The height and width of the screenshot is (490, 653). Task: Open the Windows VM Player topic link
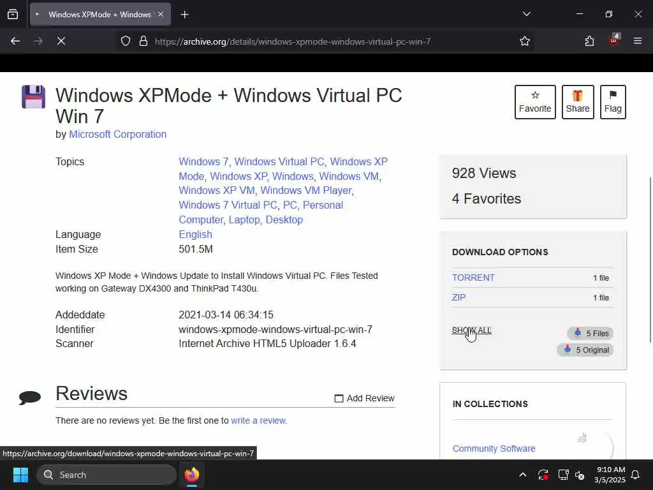306,190
